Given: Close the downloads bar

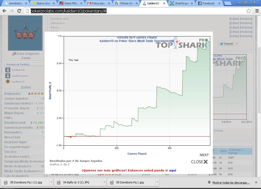Looking at the screenshot, I should [x=256, y=183].
